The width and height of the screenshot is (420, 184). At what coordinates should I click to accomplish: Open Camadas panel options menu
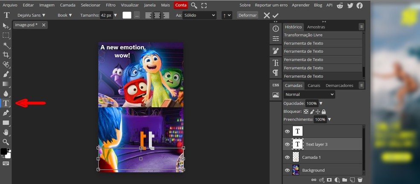pyautogui.click(x=362, y=85)
